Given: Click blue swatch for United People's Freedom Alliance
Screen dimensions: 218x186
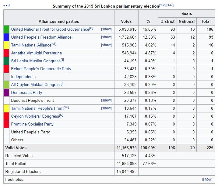Looking at the screenshot, I should coord(6,37).
